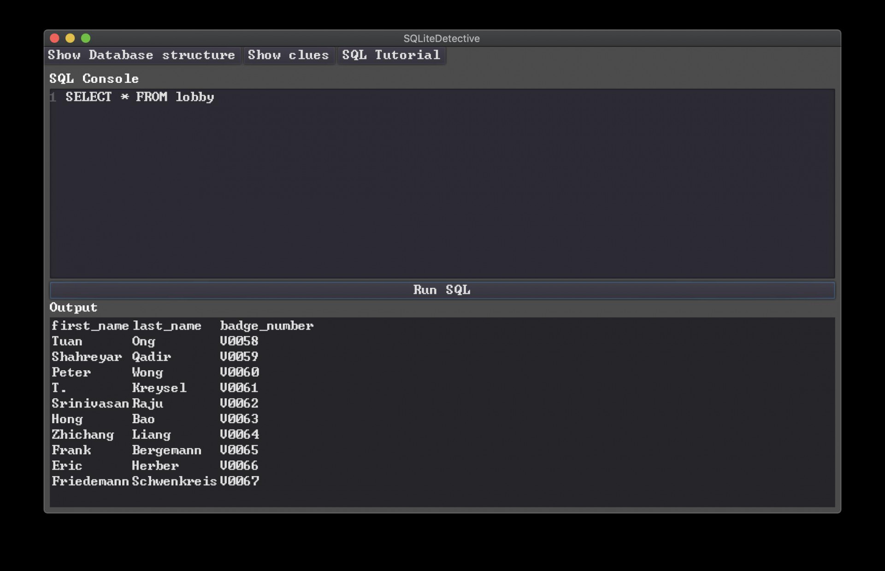Select badge number V0060
The height and width of the screenshot is (571, 885).
coord(240,373)
